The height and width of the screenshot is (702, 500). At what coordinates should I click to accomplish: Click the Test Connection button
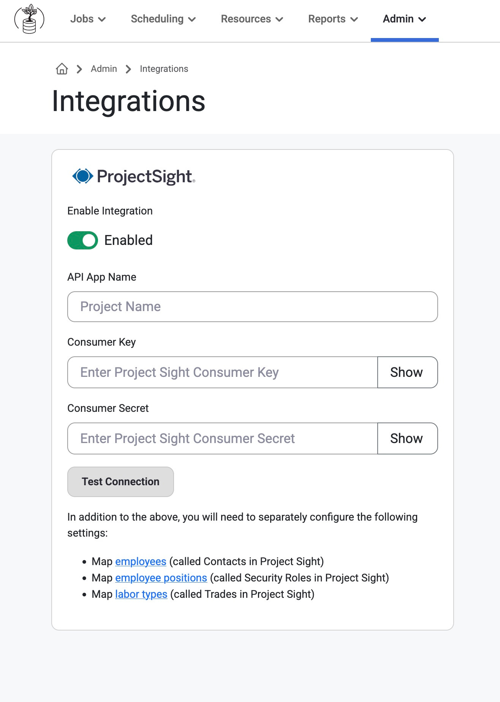[120, 482]
